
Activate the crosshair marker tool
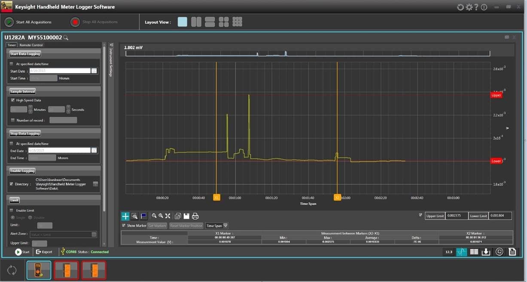click(125, 216)
